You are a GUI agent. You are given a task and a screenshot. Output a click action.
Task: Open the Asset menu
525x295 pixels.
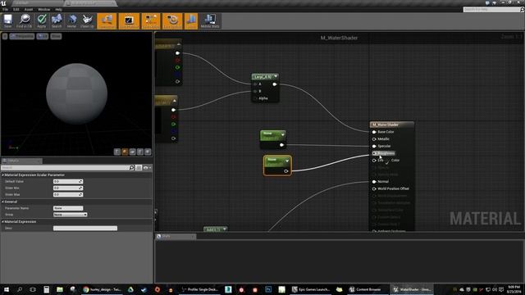(x=29, y=9)
